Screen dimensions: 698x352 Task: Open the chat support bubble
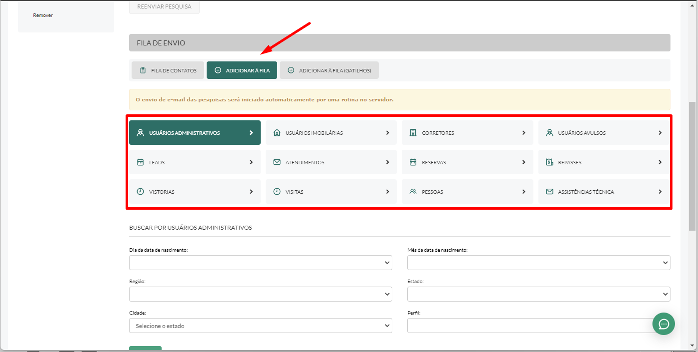(x=663, y=324)
